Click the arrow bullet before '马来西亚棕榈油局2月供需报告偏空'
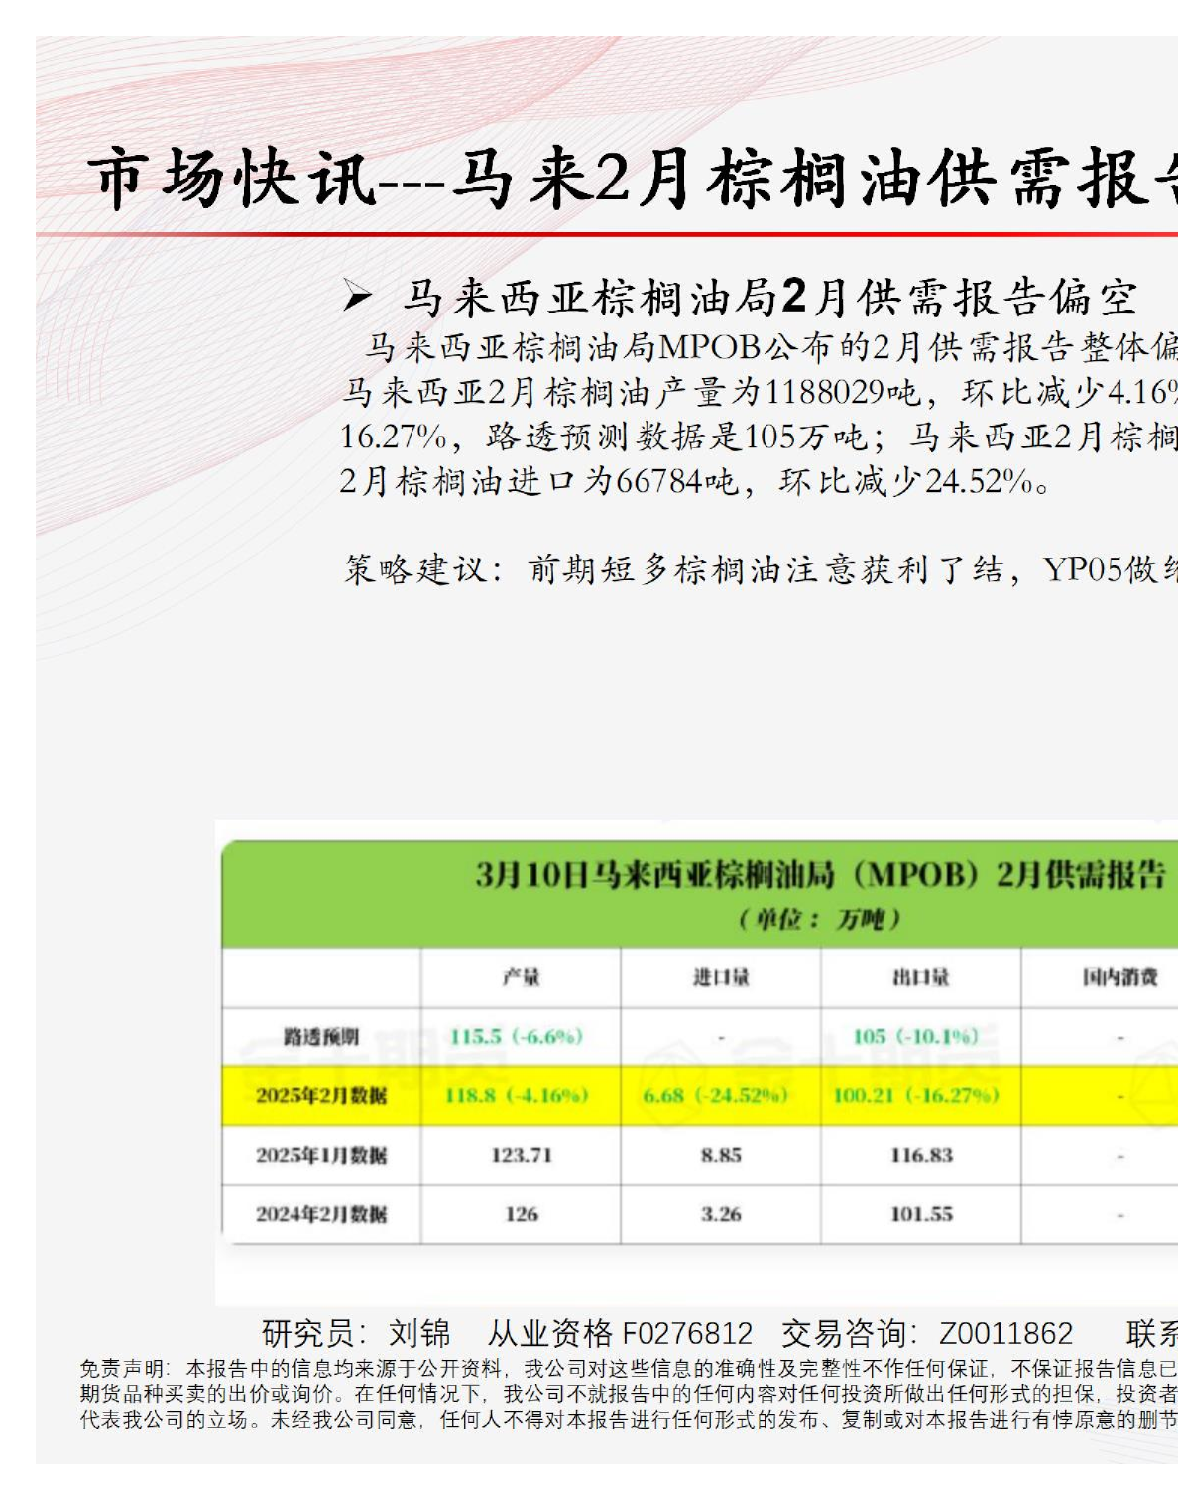This screenshot has width=1178, height=1500. point(357,296)
